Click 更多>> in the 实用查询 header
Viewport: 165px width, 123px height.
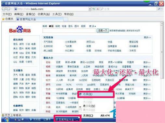pyautogui.click(x=147, y=38)
